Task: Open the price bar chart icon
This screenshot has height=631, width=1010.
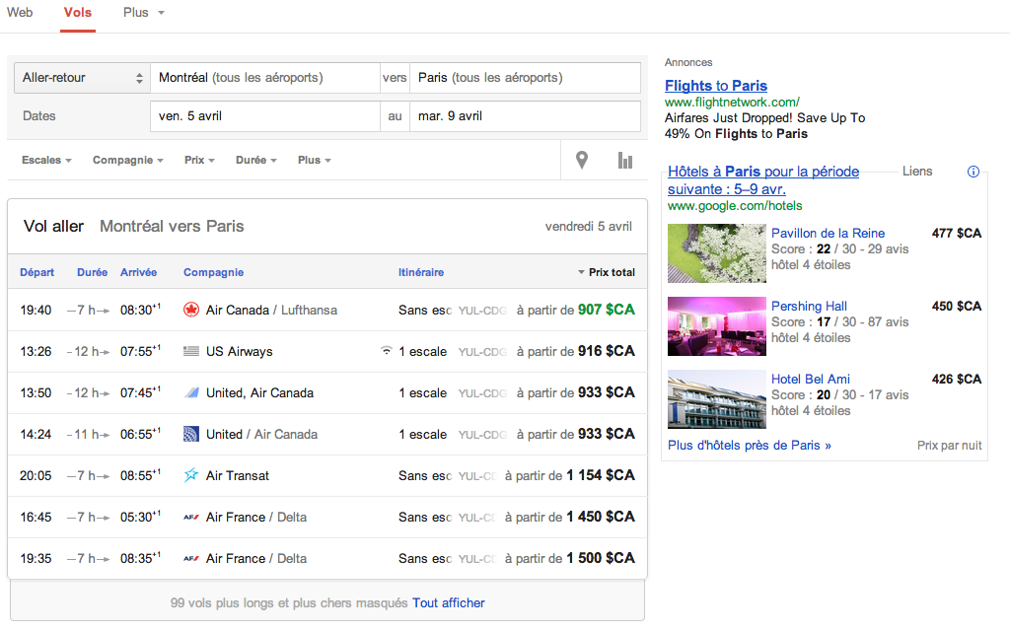Action: click(x=625, y=160)
